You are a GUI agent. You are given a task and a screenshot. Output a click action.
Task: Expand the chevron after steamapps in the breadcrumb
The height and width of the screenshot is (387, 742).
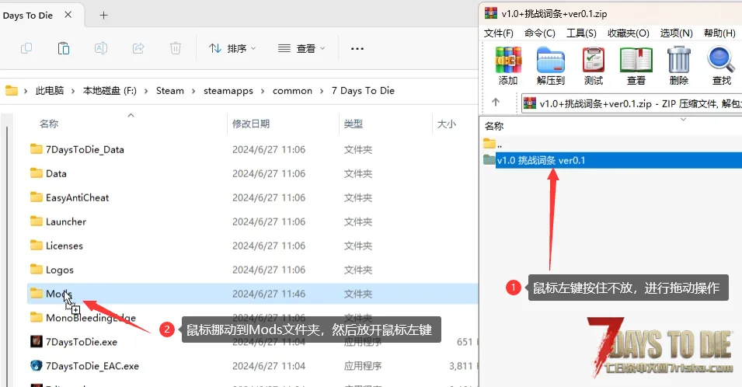(263, 91)
